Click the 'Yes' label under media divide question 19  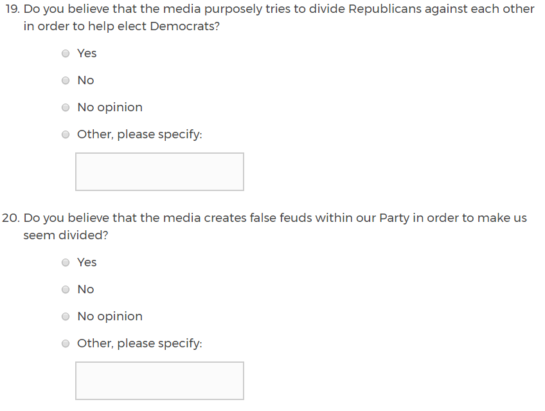[87, 53]
